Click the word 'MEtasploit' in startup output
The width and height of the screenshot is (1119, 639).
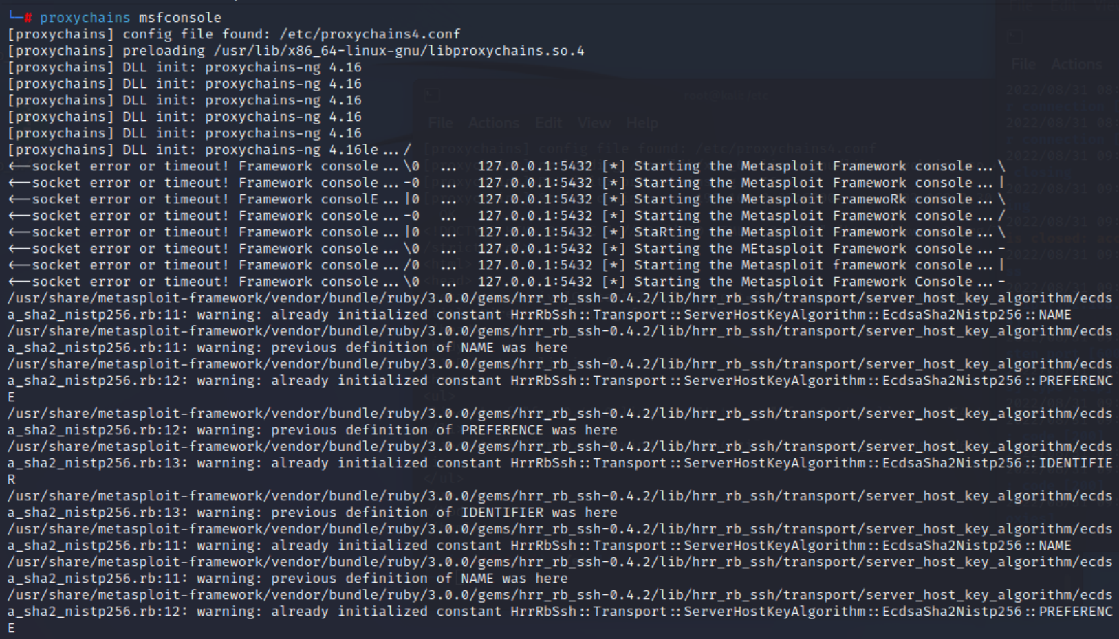click(x=782, y=249)
